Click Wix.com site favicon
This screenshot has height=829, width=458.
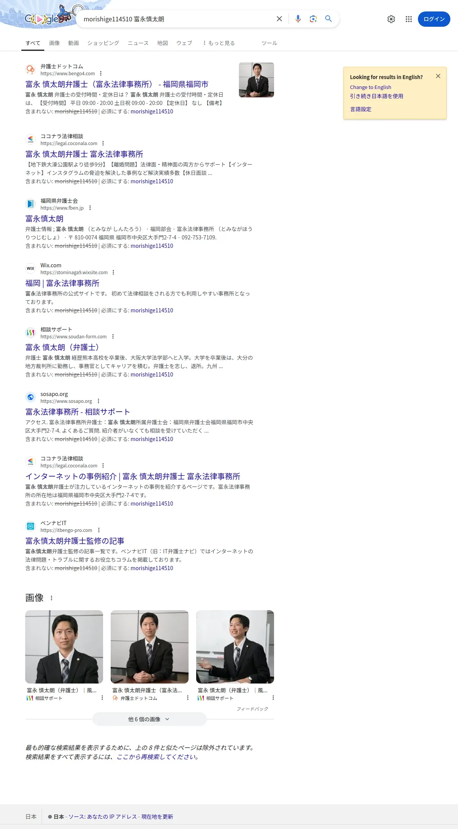coord(31,268)
